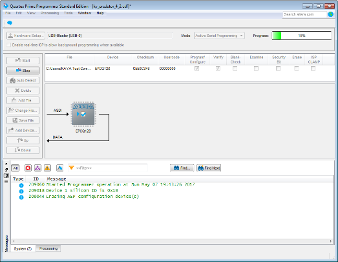This screenshot has width=338, height=262.
Task: Open the Edit menu
Action: (19, 13)
